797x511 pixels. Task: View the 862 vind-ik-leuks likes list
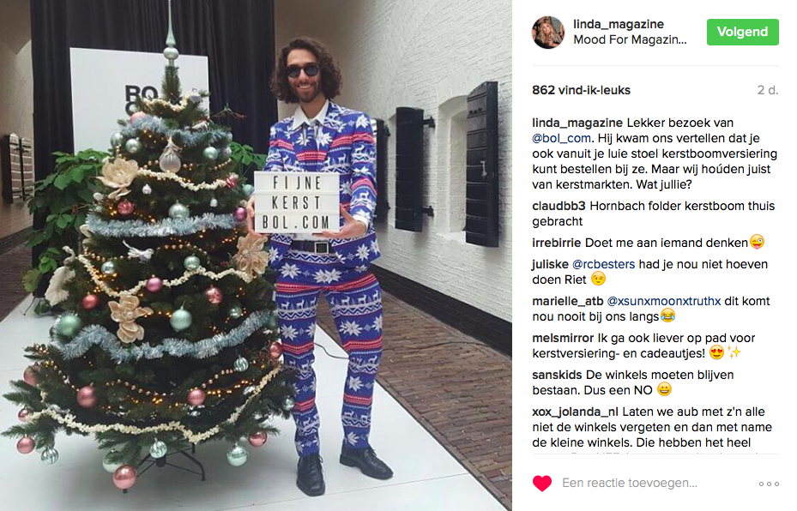[581, 90]
